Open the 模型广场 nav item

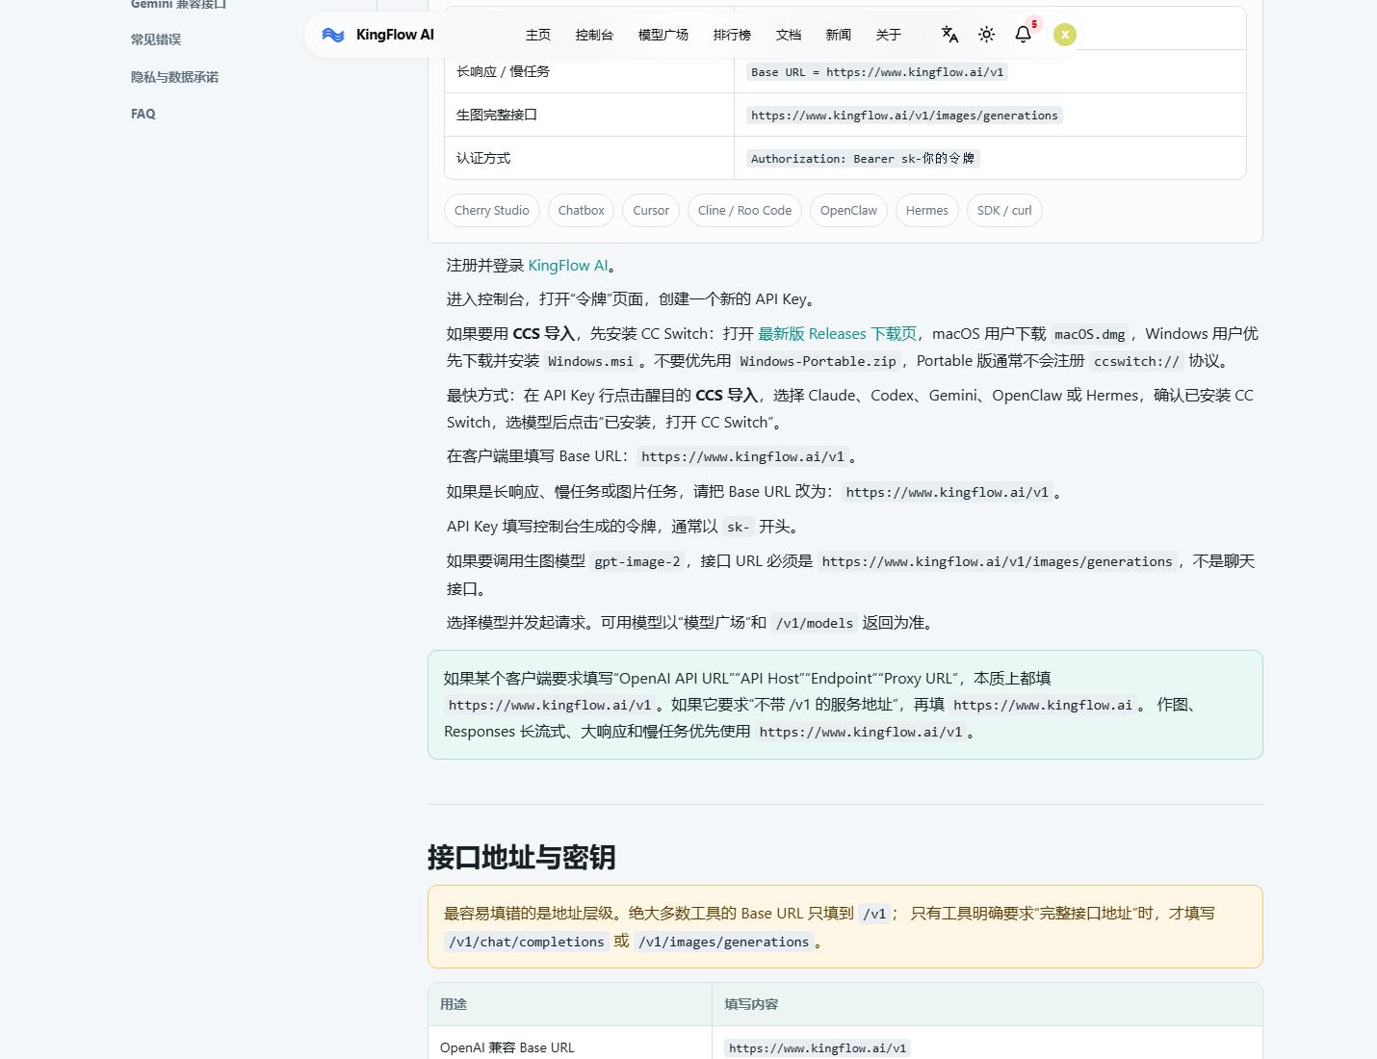click(663, 35)
